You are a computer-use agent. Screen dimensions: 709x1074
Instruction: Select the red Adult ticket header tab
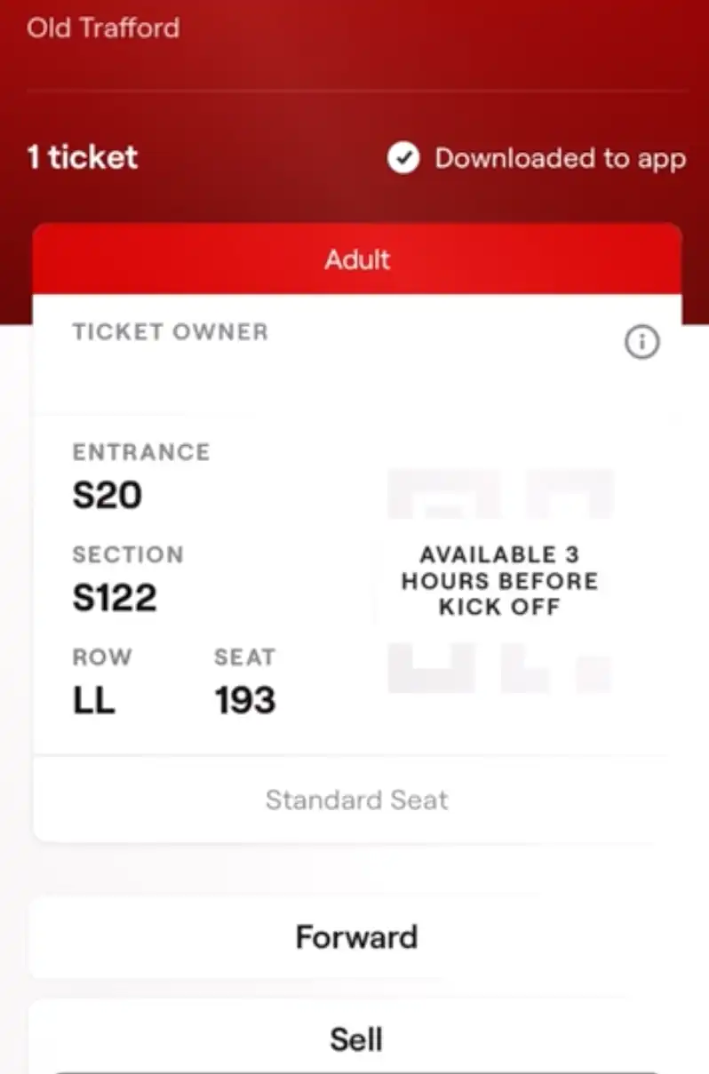pos(356,259)
